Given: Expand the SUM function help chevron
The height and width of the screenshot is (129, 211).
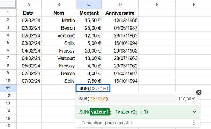Looking at the screenshot, I should point(194,112).
